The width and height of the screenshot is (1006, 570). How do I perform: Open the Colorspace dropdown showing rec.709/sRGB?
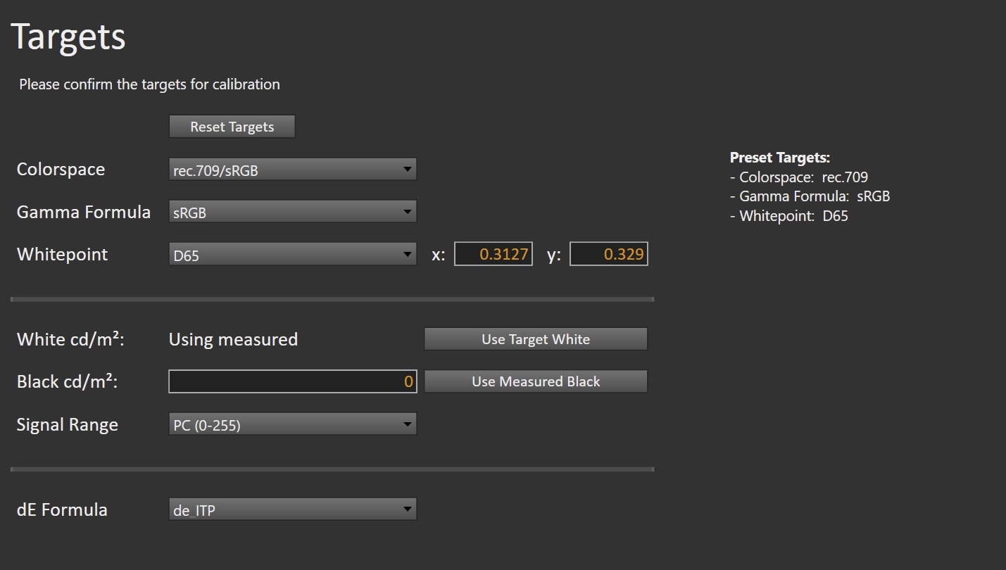pos(292,170)
